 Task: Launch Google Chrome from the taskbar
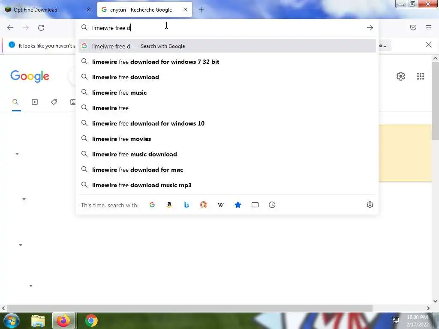tap(91, 320)
